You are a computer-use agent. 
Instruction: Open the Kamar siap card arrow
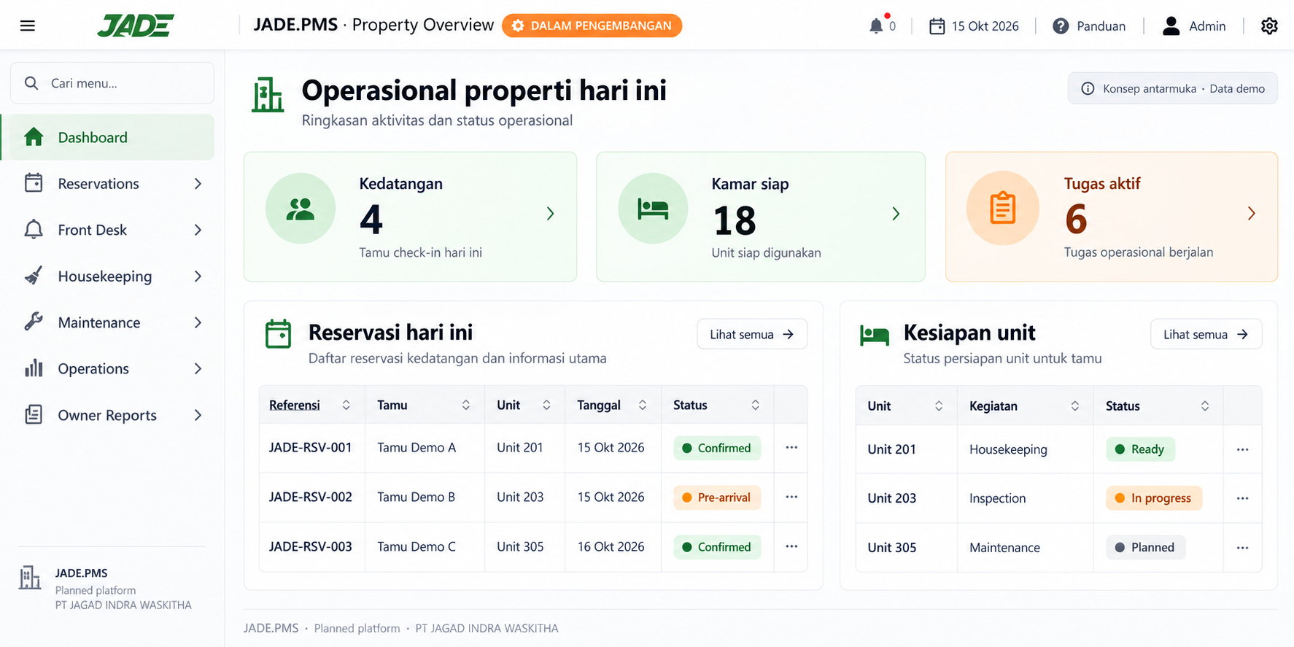click(896, 214)
